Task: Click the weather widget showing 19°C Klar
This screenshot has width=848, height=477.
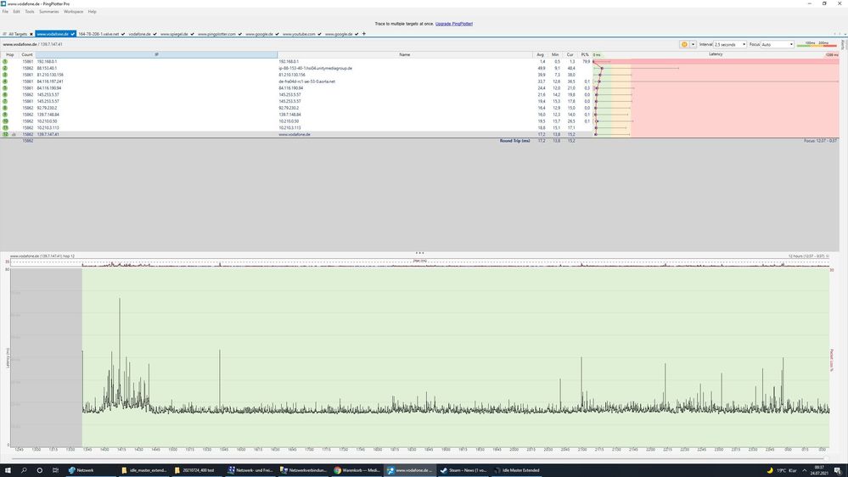Action: coord(782,470)
